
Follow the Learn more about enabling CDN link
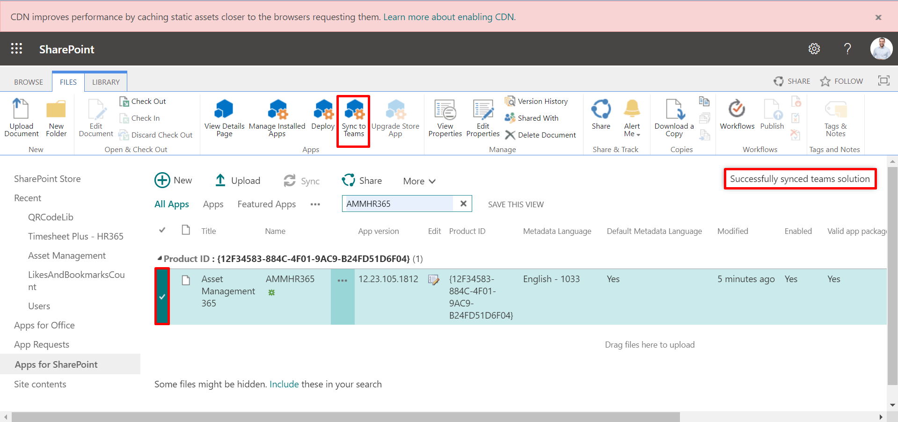tap(449, 17)
